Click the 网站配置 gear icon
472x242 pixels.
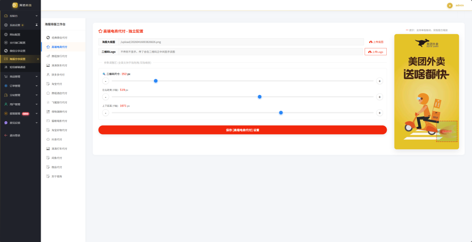click(6, 35)
